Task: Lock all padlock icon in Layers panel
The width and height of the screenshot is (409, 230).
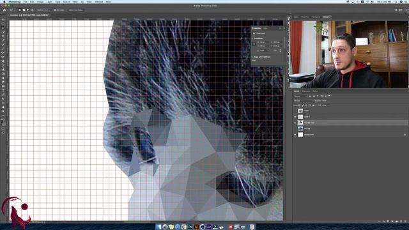Action: coord(313,105)
